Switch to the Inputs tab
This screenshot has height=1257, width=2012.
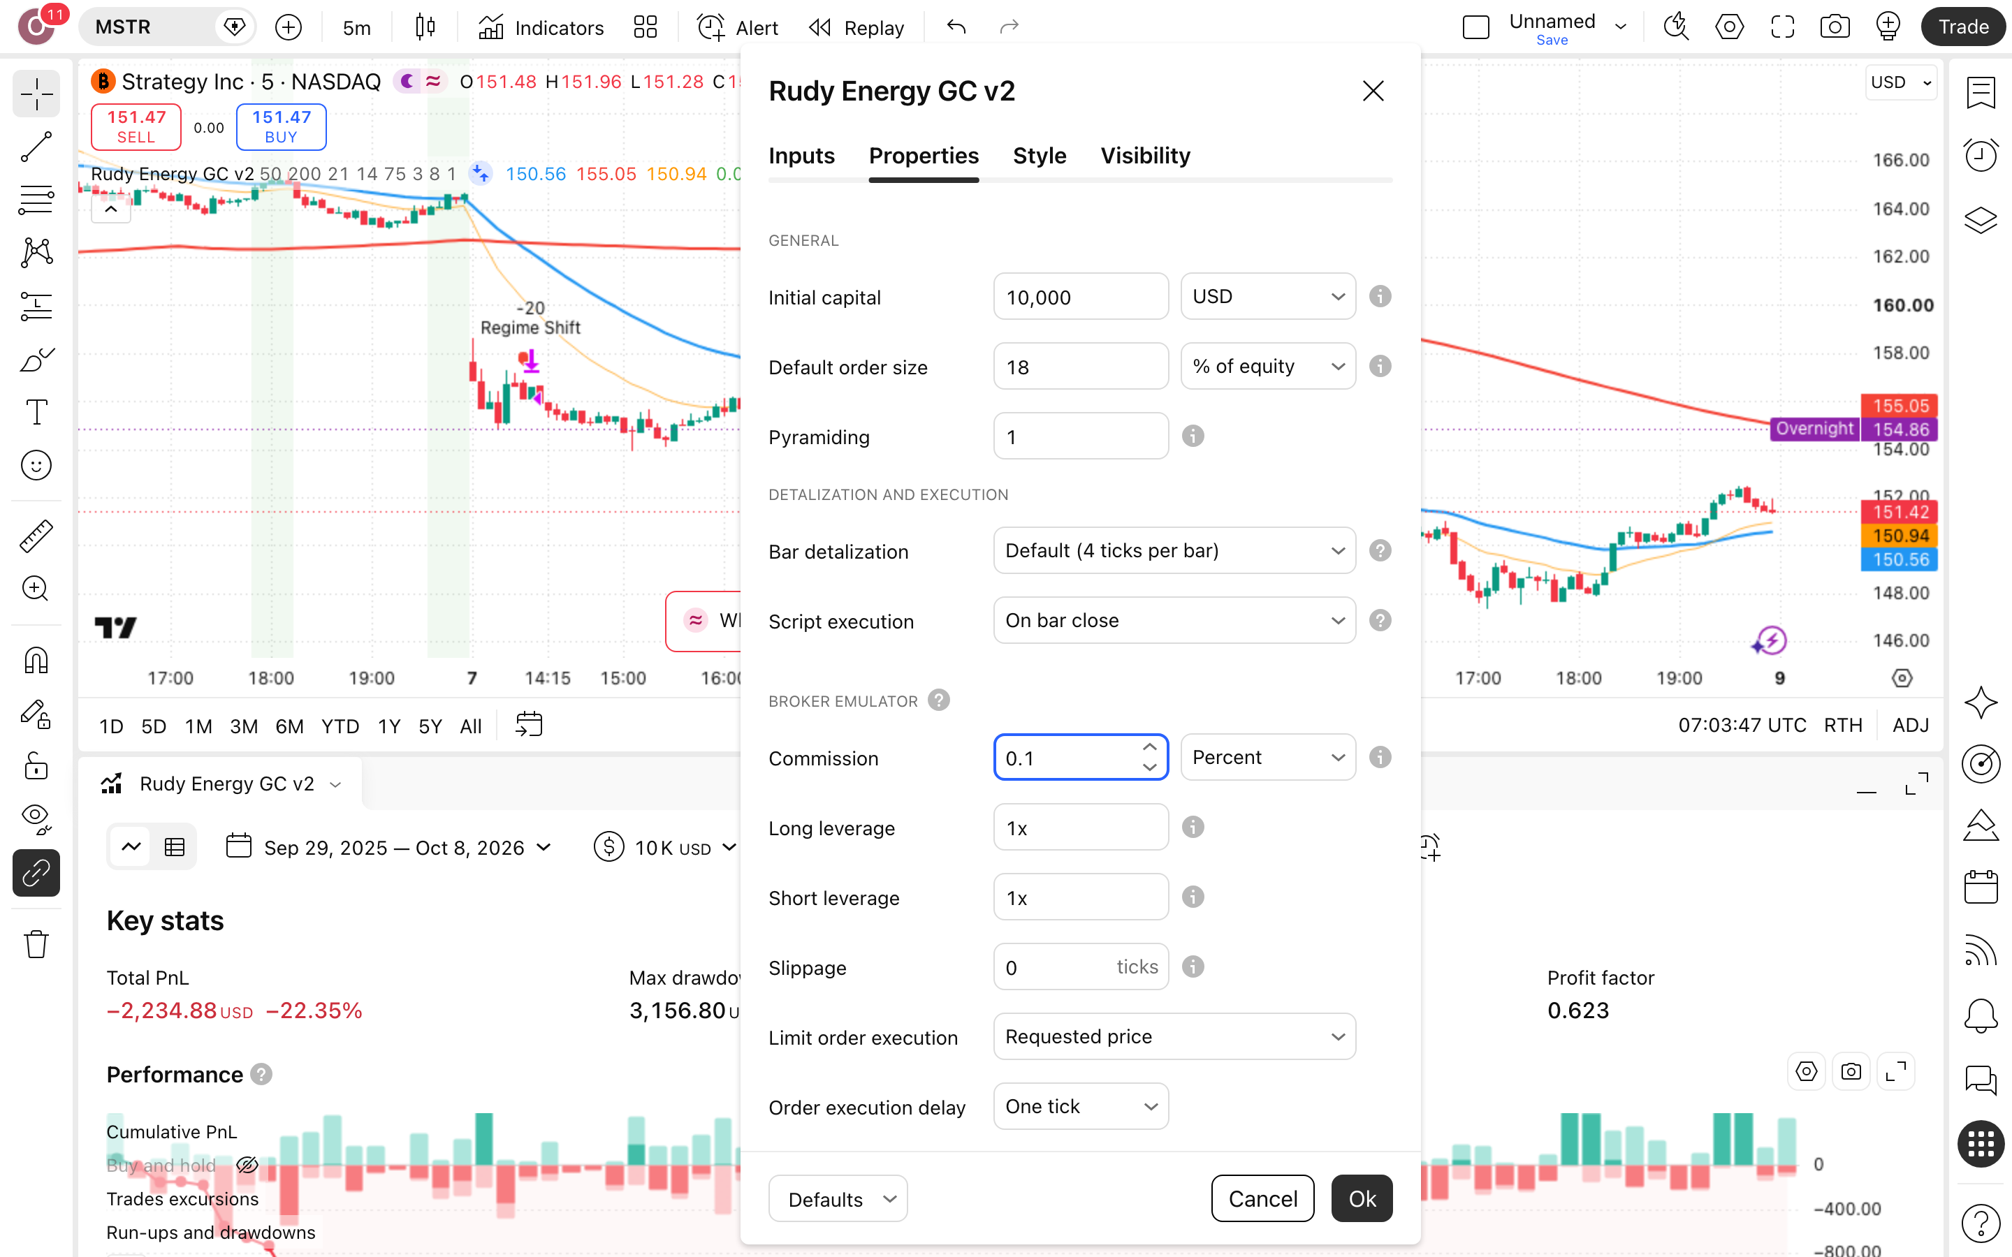click(801, 156)
